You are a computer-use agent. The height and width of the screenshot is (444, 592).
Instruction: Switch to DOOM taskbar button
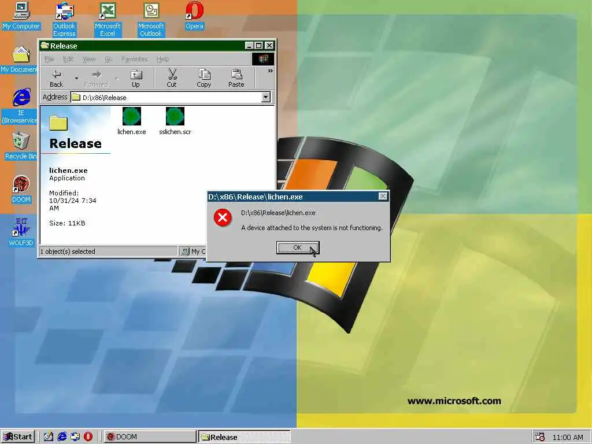point(150,437)
